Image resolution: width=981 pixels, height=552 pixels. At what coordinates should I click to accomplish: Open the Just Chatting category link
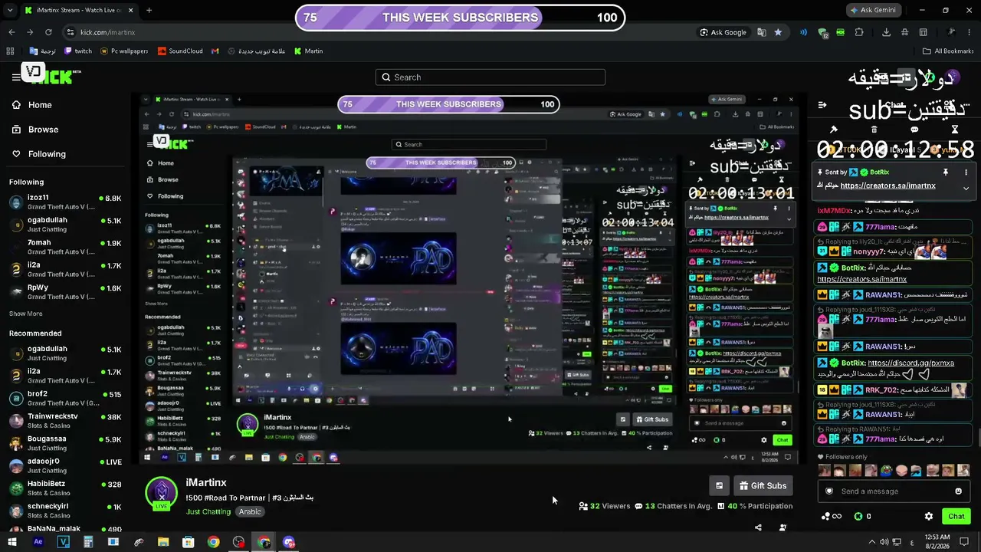pos(208,511)
